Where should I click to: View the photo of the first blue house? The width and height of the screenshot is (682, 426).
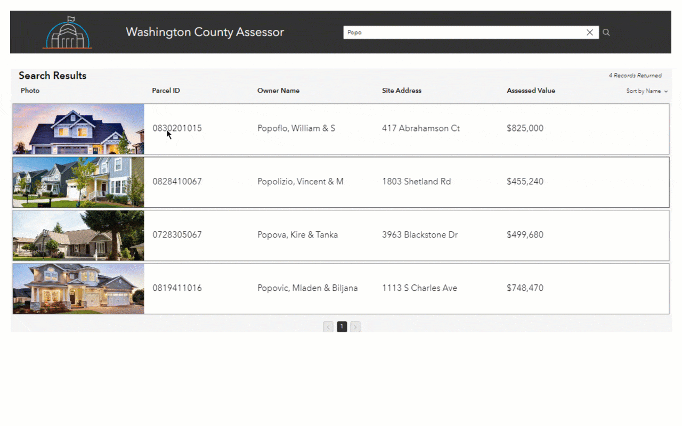78,128
